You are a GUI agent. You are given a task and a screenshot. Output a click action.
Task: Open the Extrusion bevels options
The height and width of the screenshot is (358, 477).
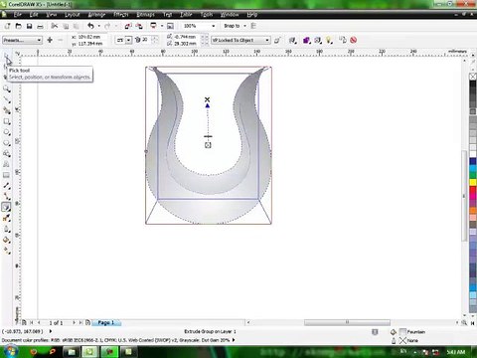(318, 40)
